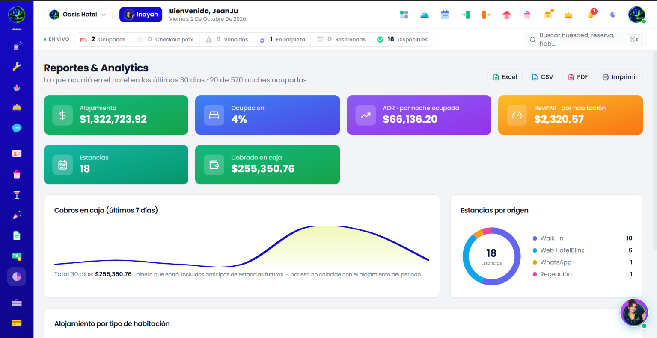
Task: Click the gold crown icon in header
Action: 568,15
